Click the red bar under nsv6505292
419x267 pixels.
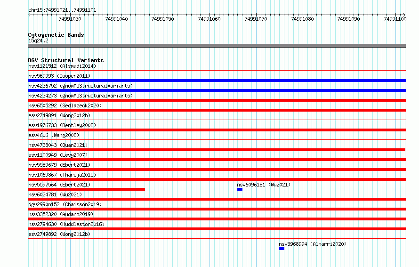(x=217, y=110)
